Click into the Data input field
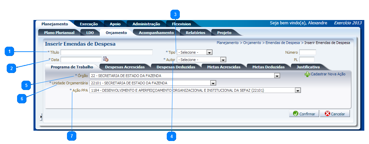369x144 pixels. [x=81, y=59]
